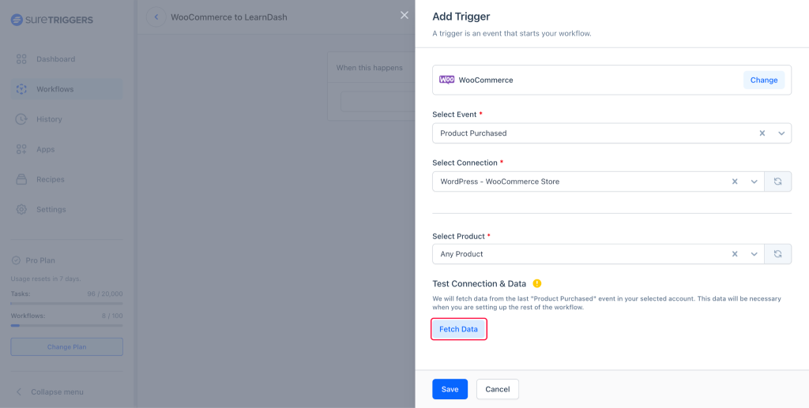Open Dashboard in the sidebar
The height and width of the screenshot is (408, 809).
[x=55, y=59]
